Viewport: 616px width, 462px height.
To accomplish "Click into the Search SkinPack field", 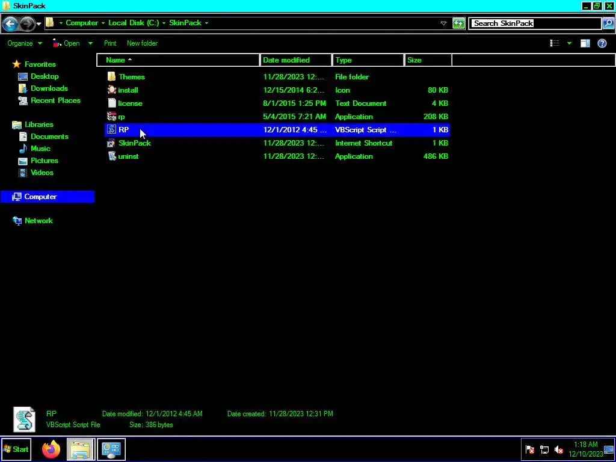I will pyautogui.click(x=535, y=23).
